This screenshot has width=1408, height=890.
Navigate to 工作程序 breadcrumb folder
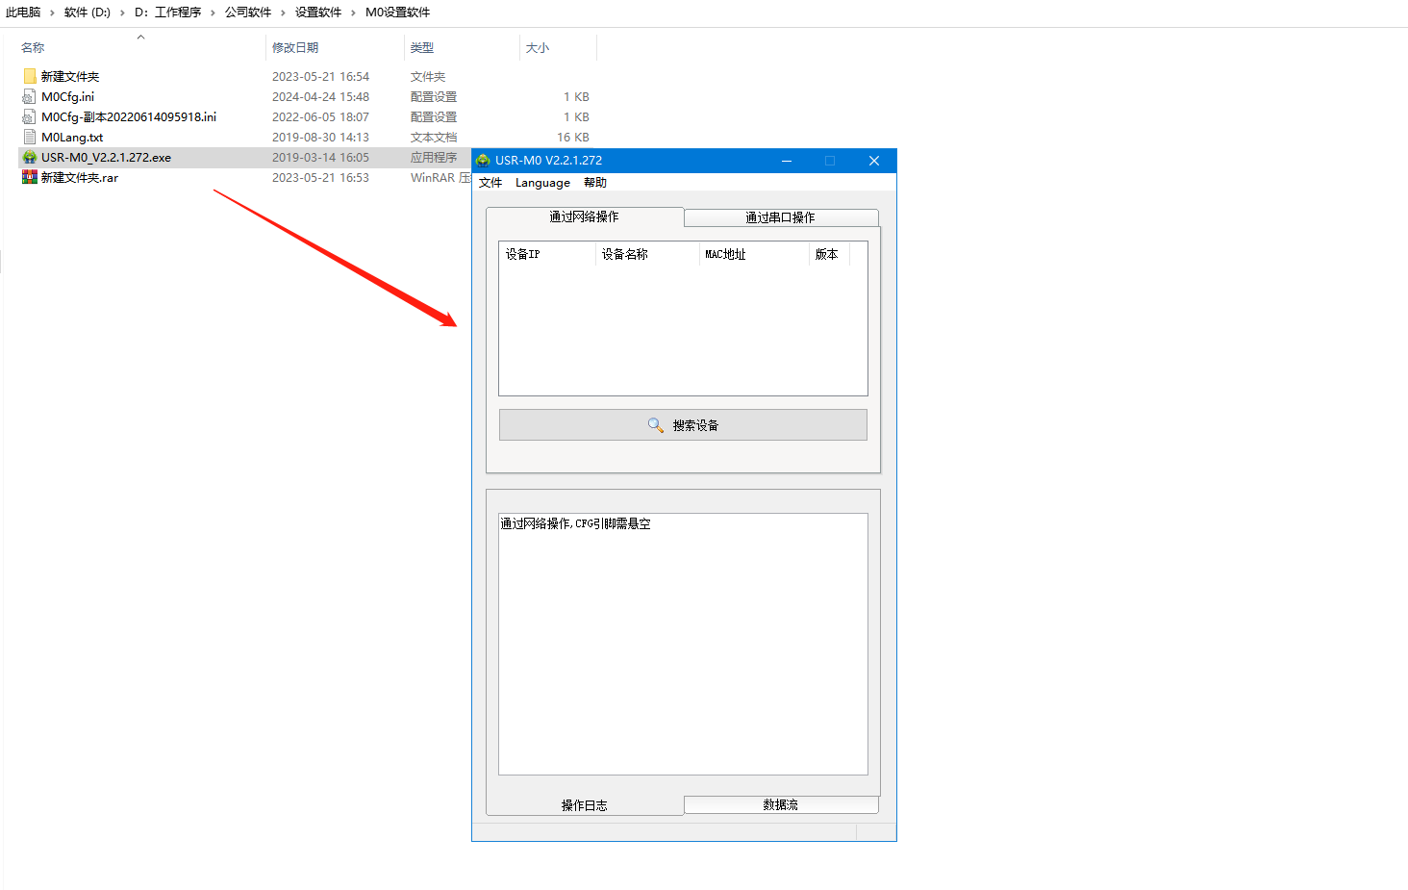[x=168, y=13]
